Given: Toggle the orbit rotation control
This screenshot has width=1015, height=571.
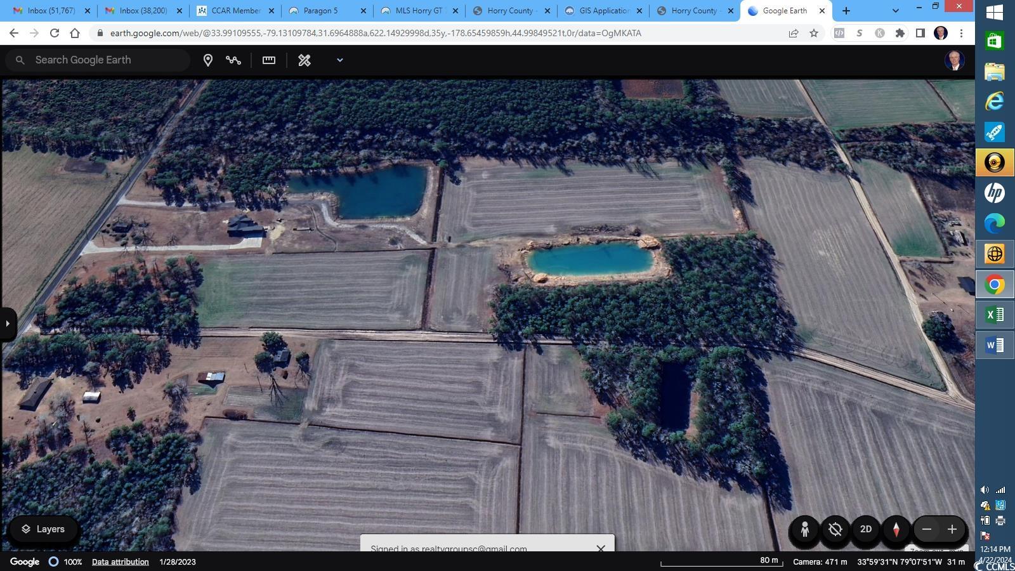Looking at the screenshot, I should point(835,529).
